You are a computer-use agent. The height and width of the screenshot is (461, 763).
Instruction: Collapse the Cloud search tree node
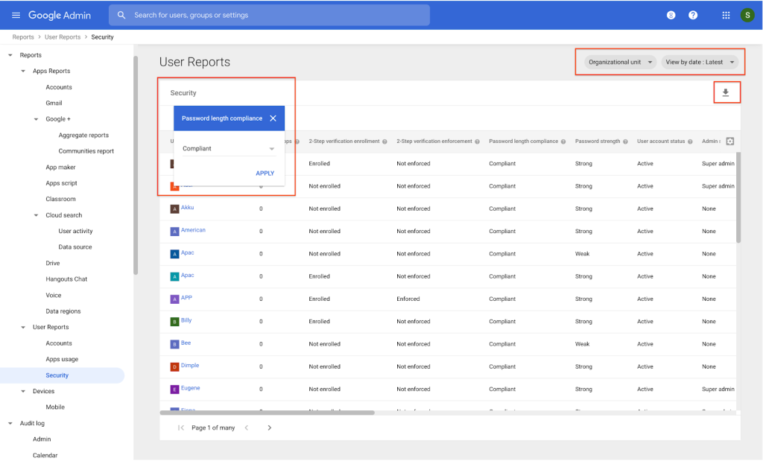[x=37, y=215]
